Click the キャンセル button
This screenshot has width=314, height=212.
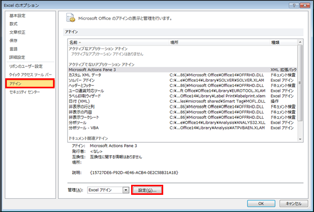(293, 203)
